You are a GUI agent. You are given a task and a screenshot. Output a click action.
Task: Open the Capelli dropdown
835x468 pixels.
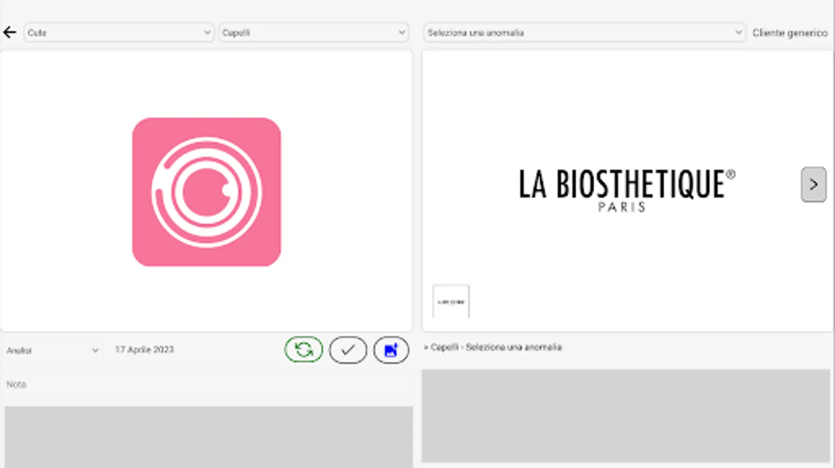(314, 32)
